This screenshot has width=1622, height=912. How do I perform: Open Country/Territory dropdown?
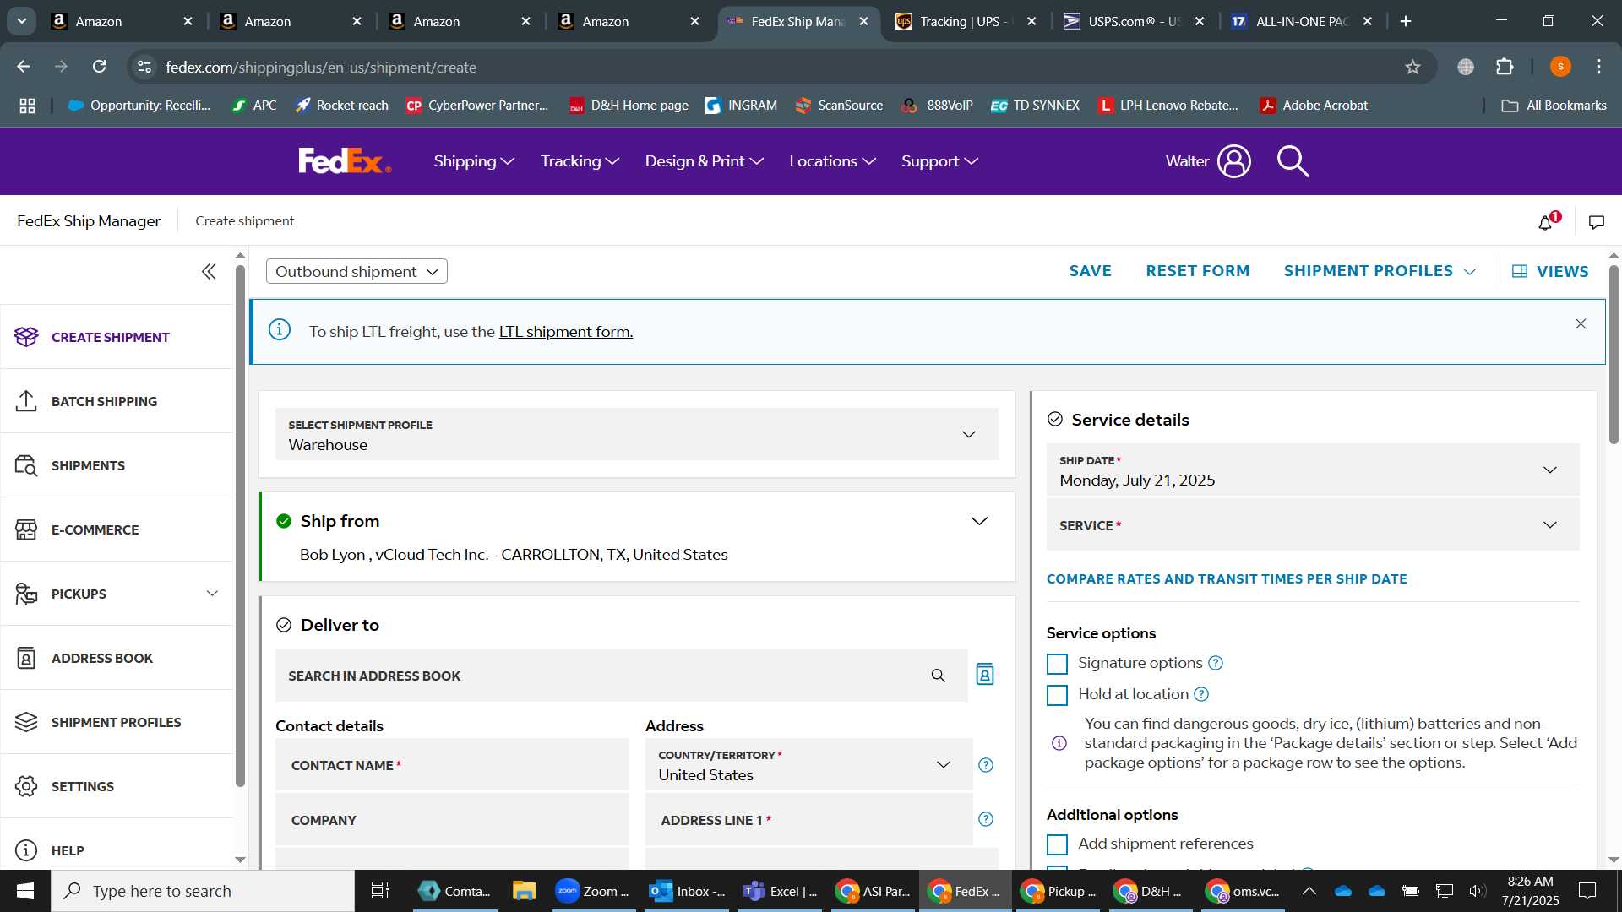click(x=809, y=765)
